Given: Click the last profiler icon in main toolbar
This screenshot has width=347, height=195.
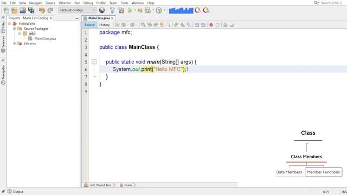Looking at the screenshot, I should (206, 10).
